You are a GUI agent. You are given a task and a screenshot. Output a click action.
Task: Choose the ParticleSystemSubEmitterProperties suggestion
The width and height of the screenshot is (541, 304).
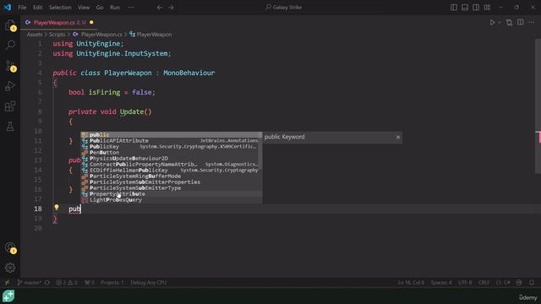click(171, 182)
